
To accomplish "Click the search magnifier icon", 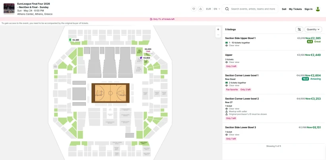I will [227, 9].
